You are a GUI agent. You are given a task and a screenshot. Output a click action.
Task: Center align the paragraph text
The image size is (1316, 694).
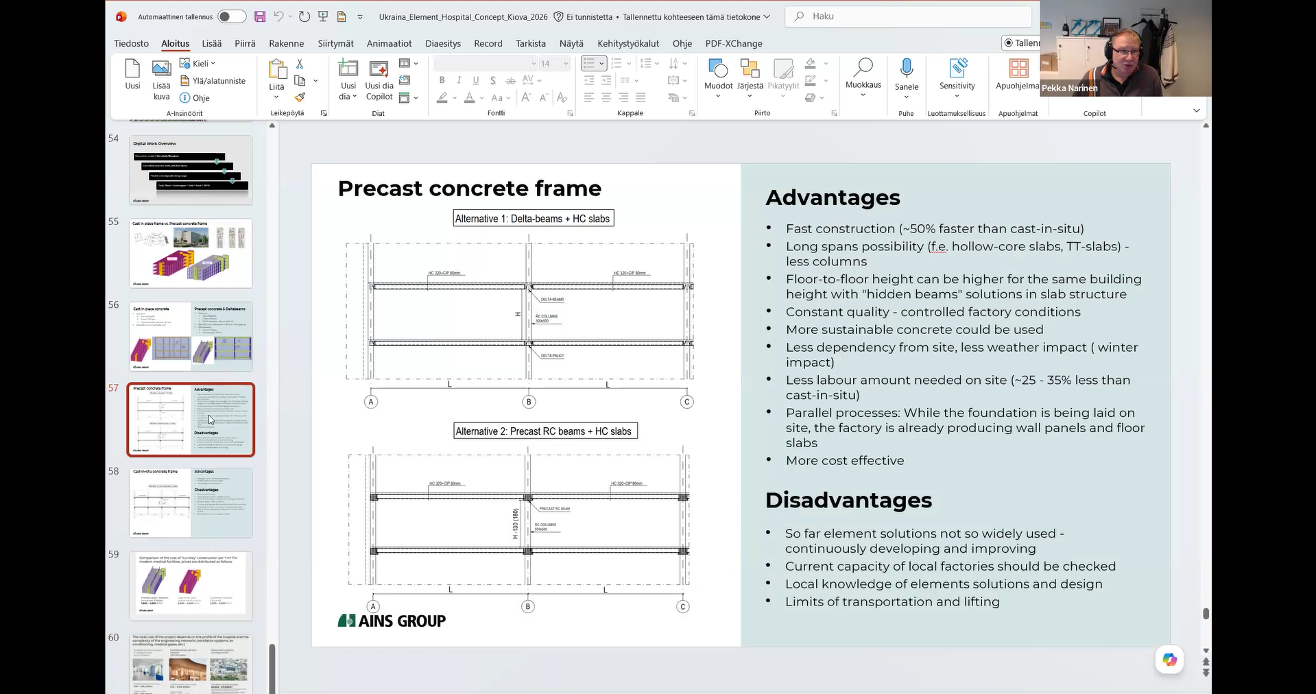[x=606, y=98]
